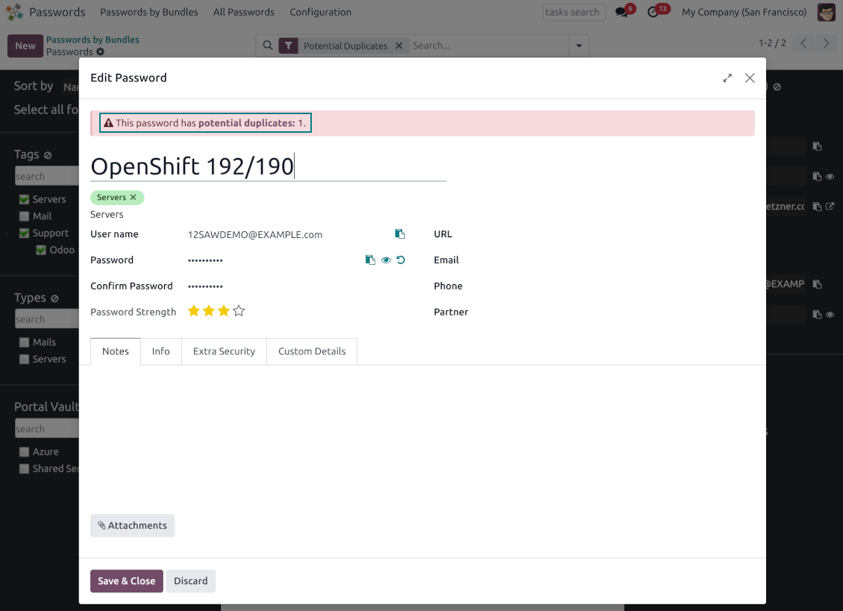
Task: Open the company switcher My Company (San Francisco)
Action: [x=744, y=12]
